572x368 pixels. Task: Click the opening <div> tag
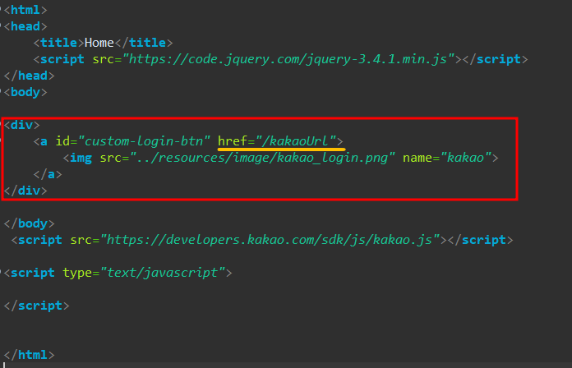pos(21,125)
